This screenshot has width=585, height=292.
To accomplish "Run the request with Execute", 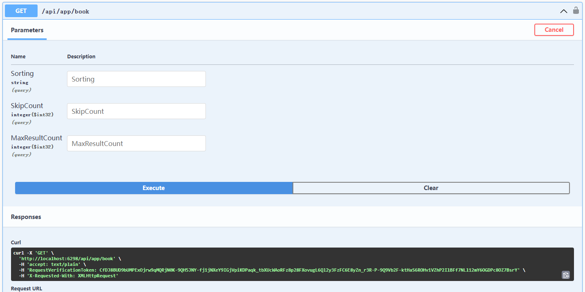I will (154, 188).
